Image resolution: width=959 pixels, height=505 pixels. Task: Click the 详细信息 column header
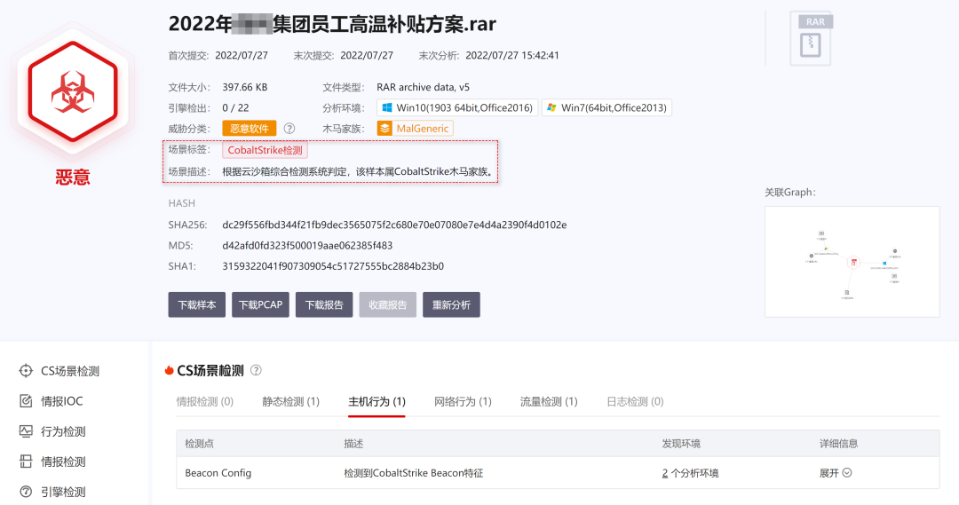[x=838, y=443]
